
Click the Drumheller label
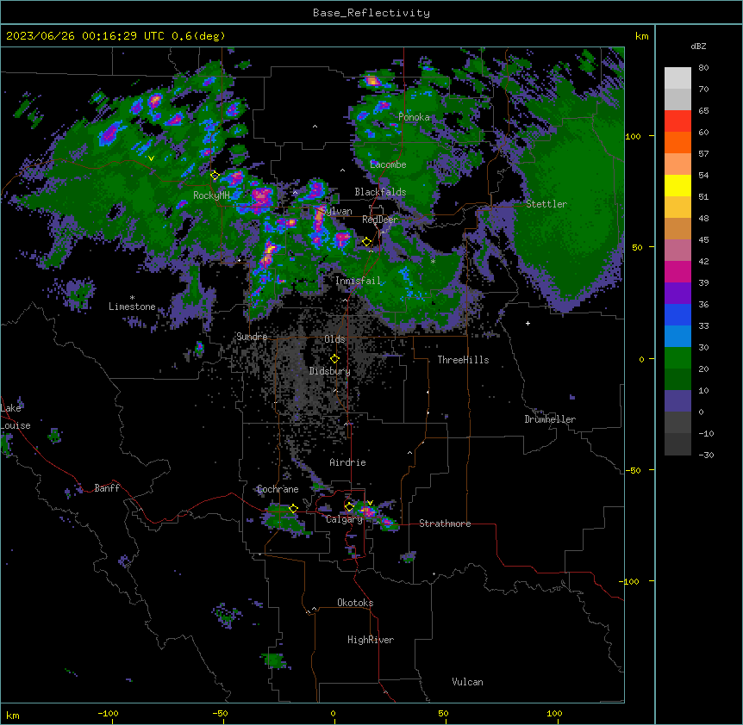click(550, 419)
